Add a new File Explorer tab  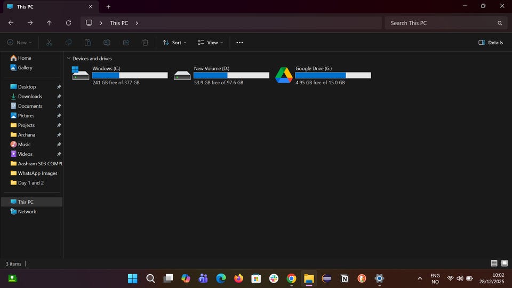point(108,6)
